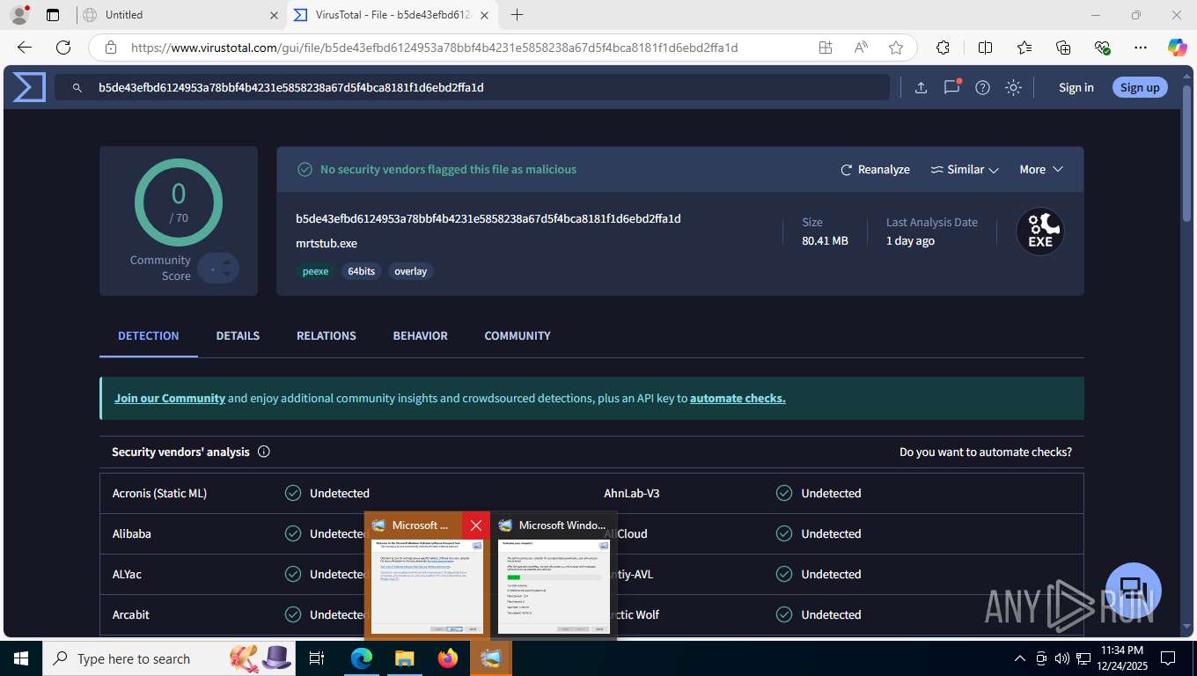Switch to the BEHAVIOR tab
Viewport: 1197px width, 676px height.
pyautogui.click(x=421, y=335)
